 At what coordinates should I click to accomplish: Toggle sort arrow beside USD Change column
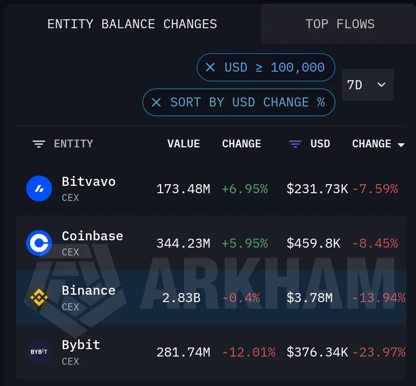pyautogui.click(x=401, y=144)
